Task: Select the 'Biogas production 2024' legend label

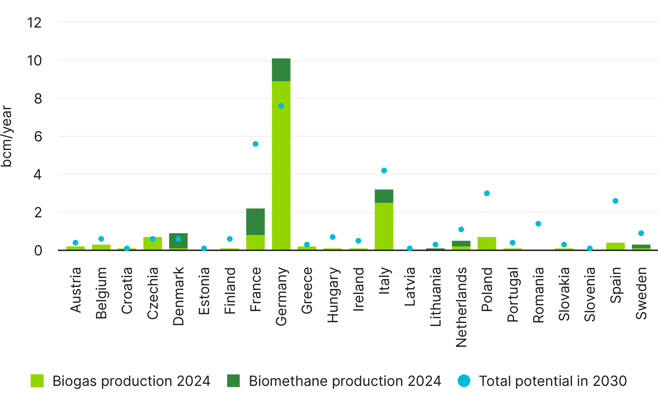Action: pyautogui.click(x=131, y=381)
